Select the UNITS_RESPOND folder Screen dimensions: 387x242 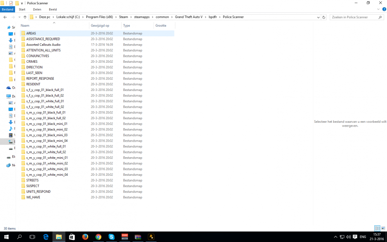[38, 192]
